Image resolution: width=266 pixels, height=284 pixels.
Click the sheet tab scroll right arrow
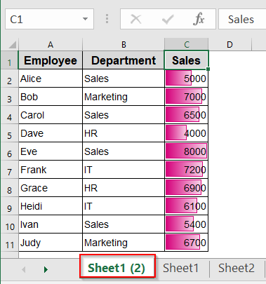46,269
